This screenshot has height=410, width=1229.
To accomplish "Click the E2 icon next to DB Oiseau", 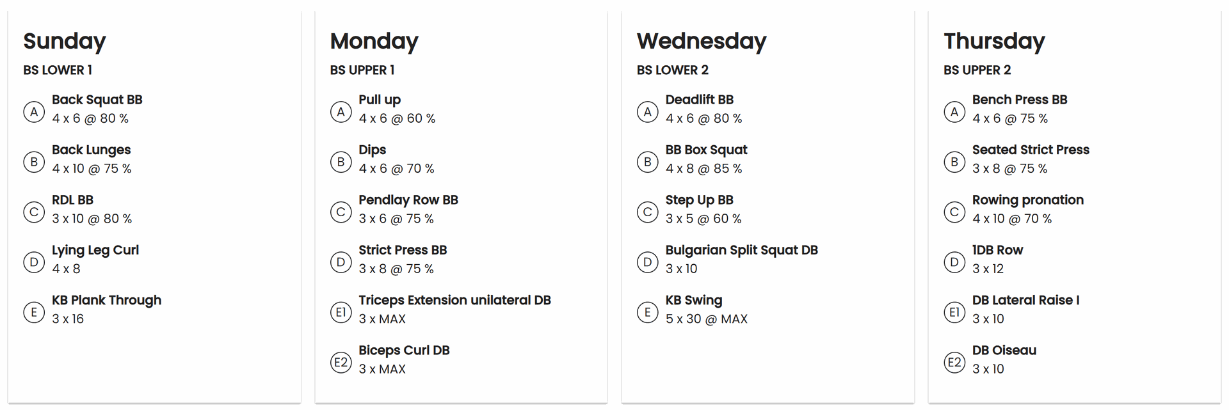I will pyautogui.click(x=954, y=363).
